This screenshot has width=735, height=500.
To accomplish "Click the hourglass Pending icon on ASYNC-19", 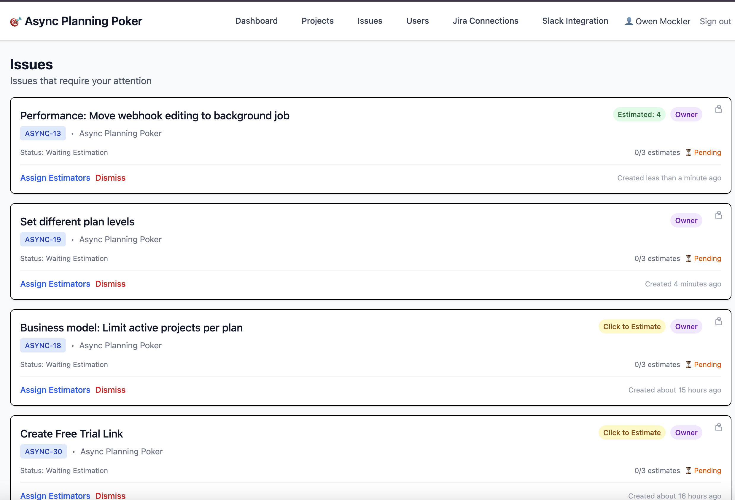I will click(x=688, y=258).
